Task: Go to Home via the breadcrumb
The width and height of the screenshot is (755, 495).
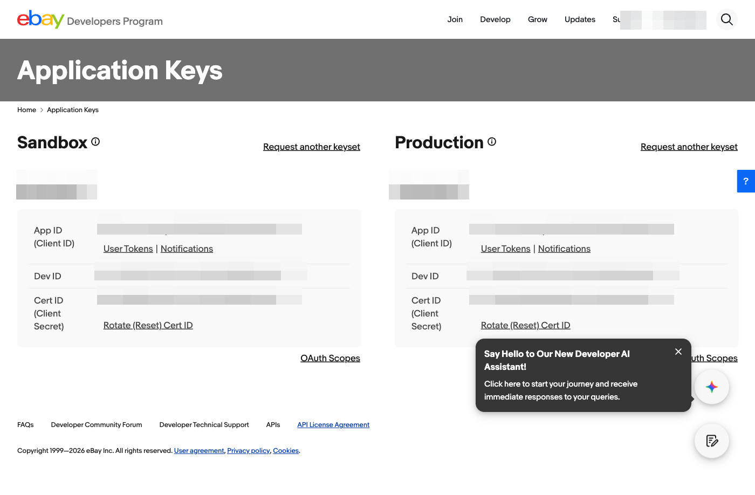Action: click(x=26, y=109)
